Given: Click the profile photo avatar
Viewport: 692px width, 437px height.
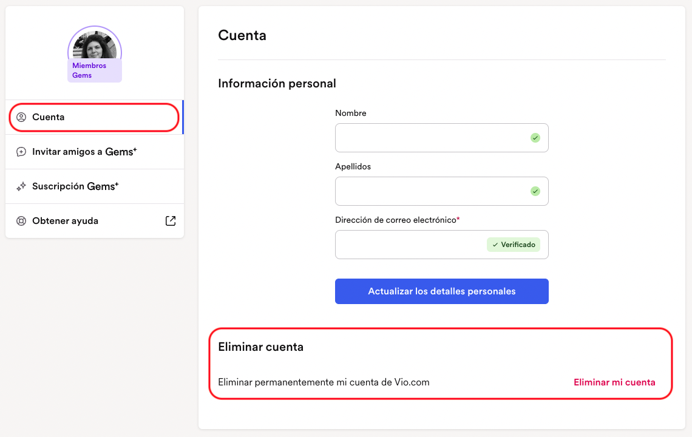Looking at the screenshot, I should (x=95, y=44).
